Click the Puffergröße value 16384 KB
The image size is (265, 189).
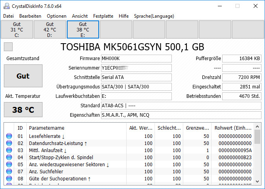[x=242, y=59]
